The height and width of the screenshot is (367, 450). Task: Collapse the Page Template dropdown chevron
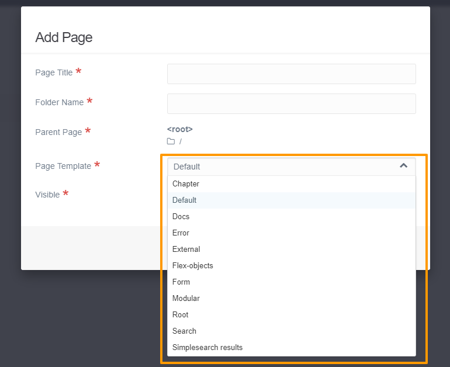coord(403,165)
